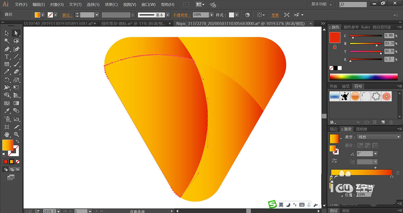Click the swap fill and stroke arrows
Viewport: 403px width, 213px height.
pos(17,142)
